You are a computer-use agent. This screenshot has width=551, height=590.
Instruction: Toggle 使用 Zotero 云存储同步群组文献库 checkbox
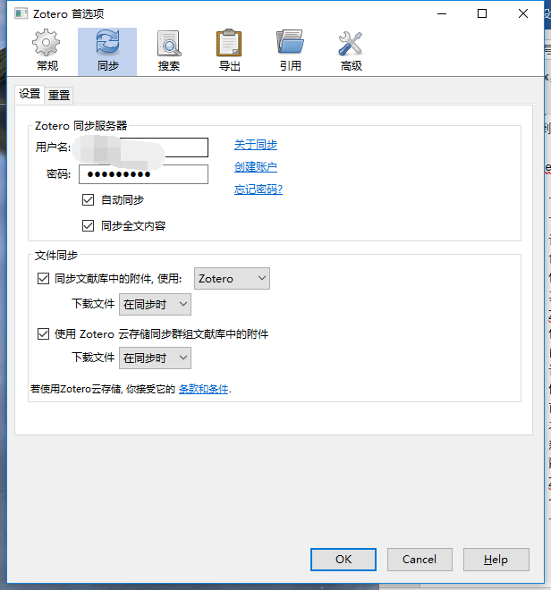(43, 333)
